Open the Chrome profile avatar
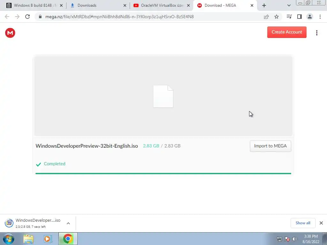Screen dimensions: 327x245 pyautogui.click(x=310, y=17)
